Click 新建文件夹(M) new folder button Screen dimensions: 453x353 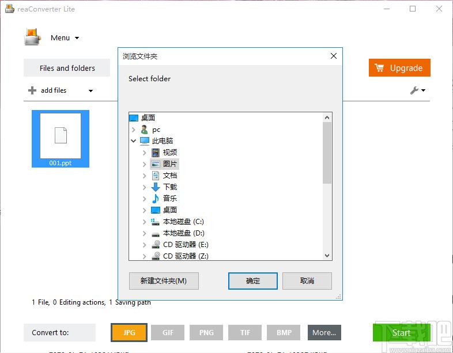click(164, 281)
